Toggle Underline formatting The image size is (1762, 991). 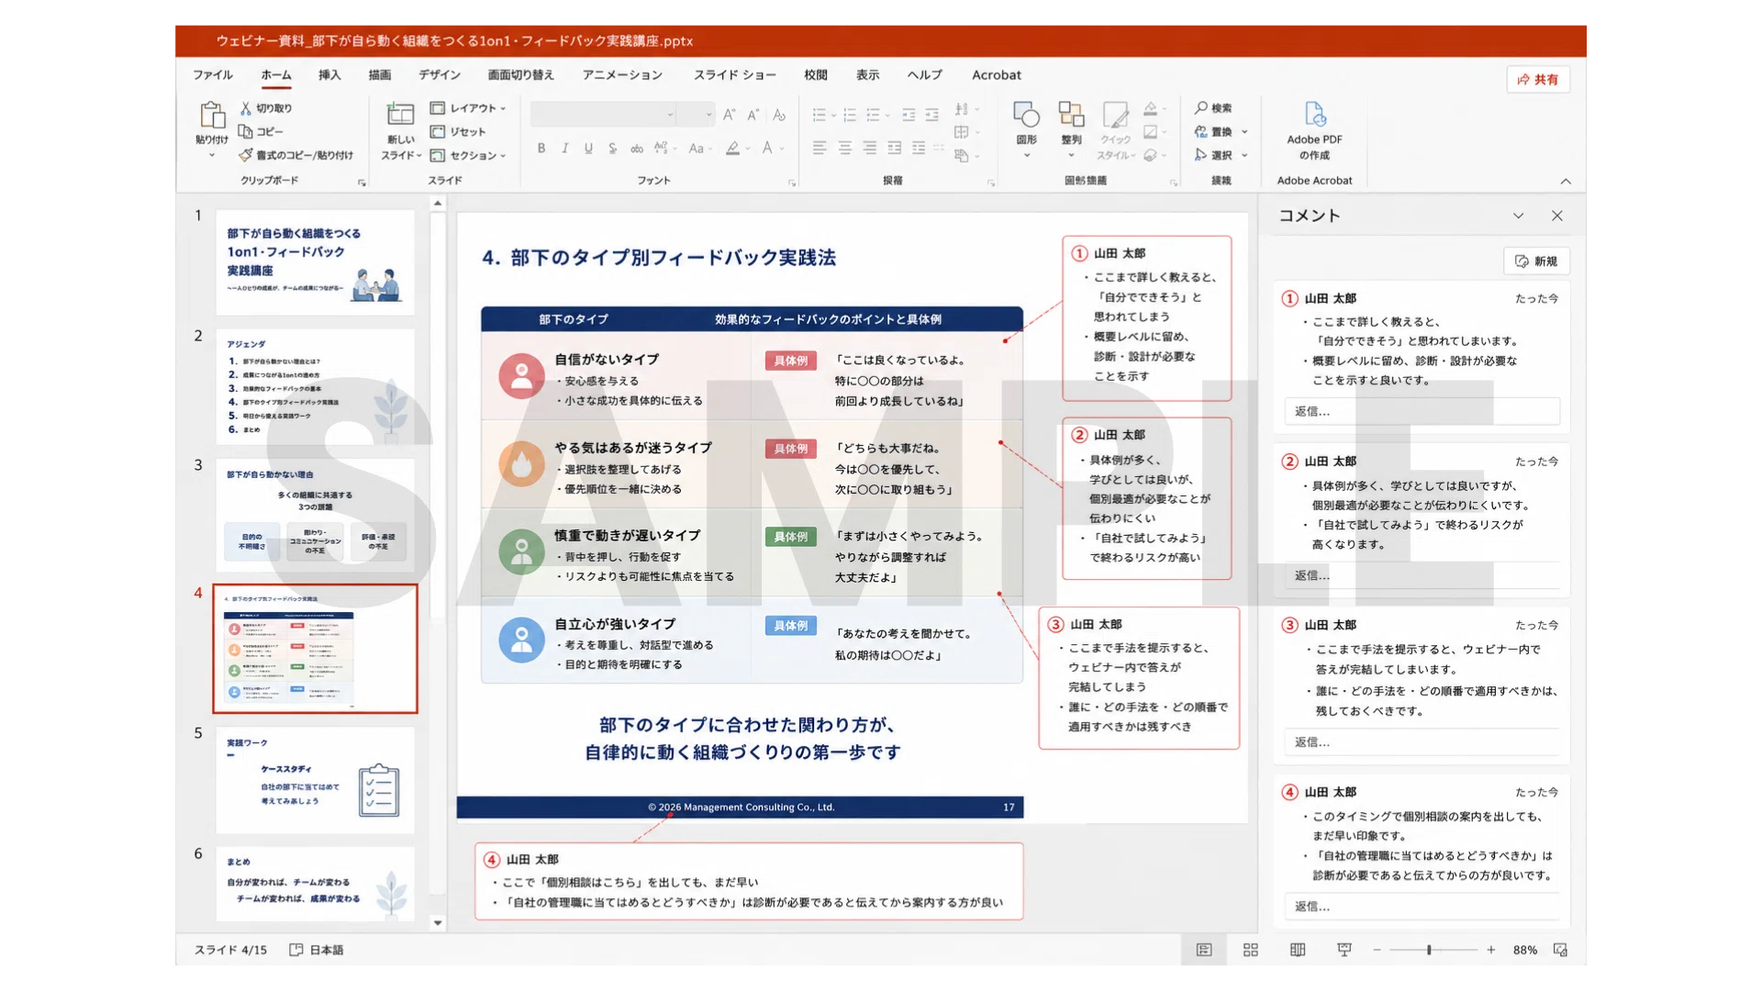[588, 148]
